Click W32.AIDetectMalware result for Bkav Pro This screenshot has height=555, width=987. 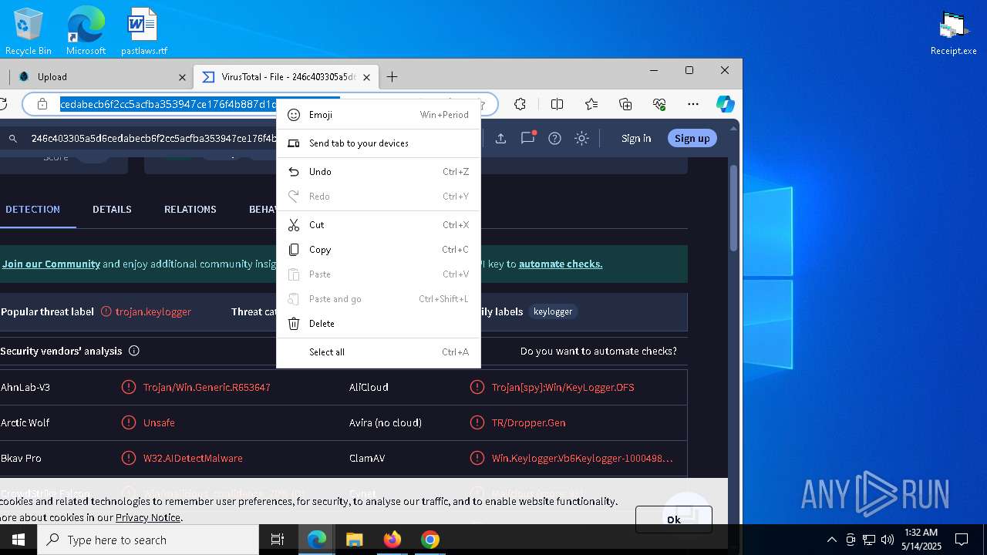pos(193,458)
